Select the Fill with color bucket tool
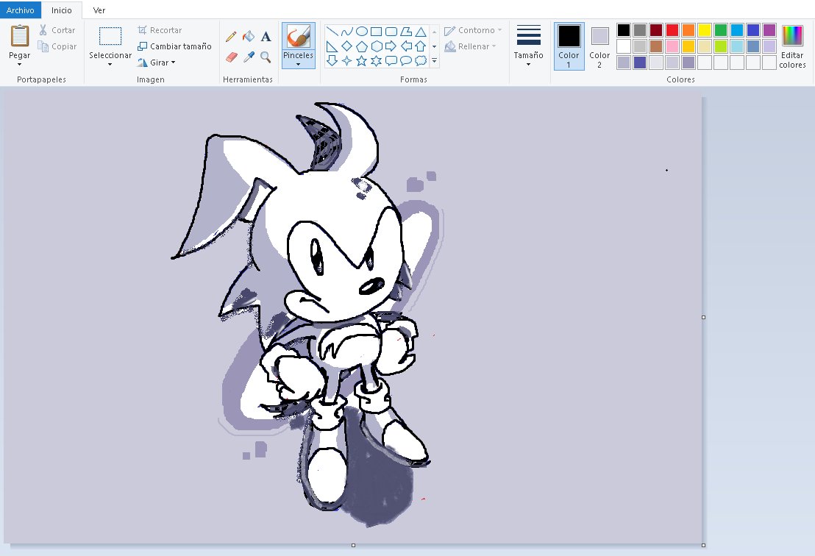 249,36
